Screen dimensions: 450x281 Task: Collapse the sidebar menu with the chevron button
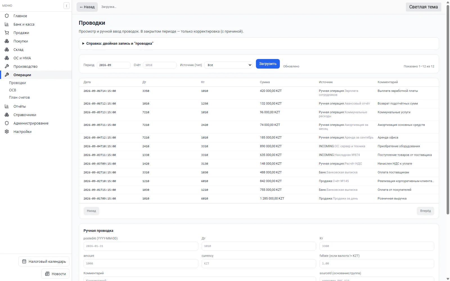click(x=66, y=6)
